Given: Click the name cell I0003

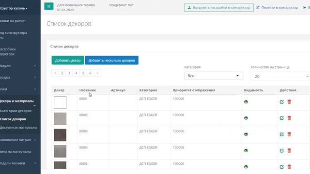Looking at the screenshot, I should [83, 131].
